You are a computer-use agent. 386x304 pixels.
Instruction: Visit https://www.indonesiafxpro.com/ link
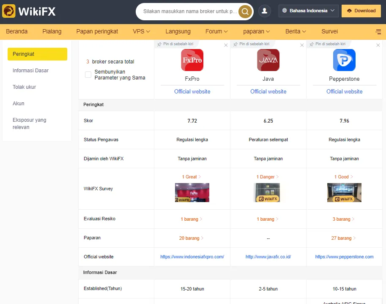pos(192,257)
